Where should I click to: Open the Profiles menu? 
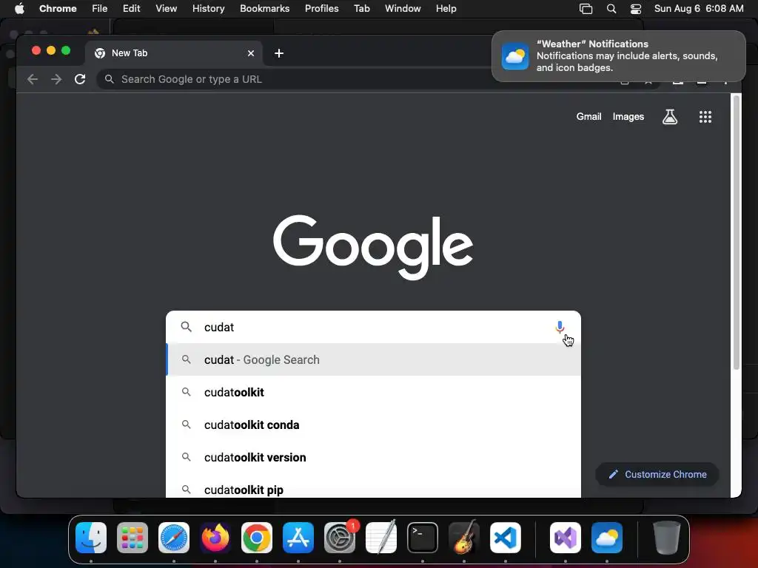321,9
